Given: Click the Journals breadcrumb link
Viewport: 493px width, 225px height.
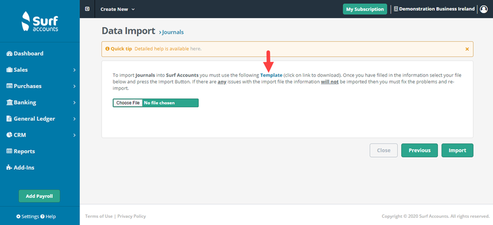Looking at the screenshot, I should click(x=173, y=32).
